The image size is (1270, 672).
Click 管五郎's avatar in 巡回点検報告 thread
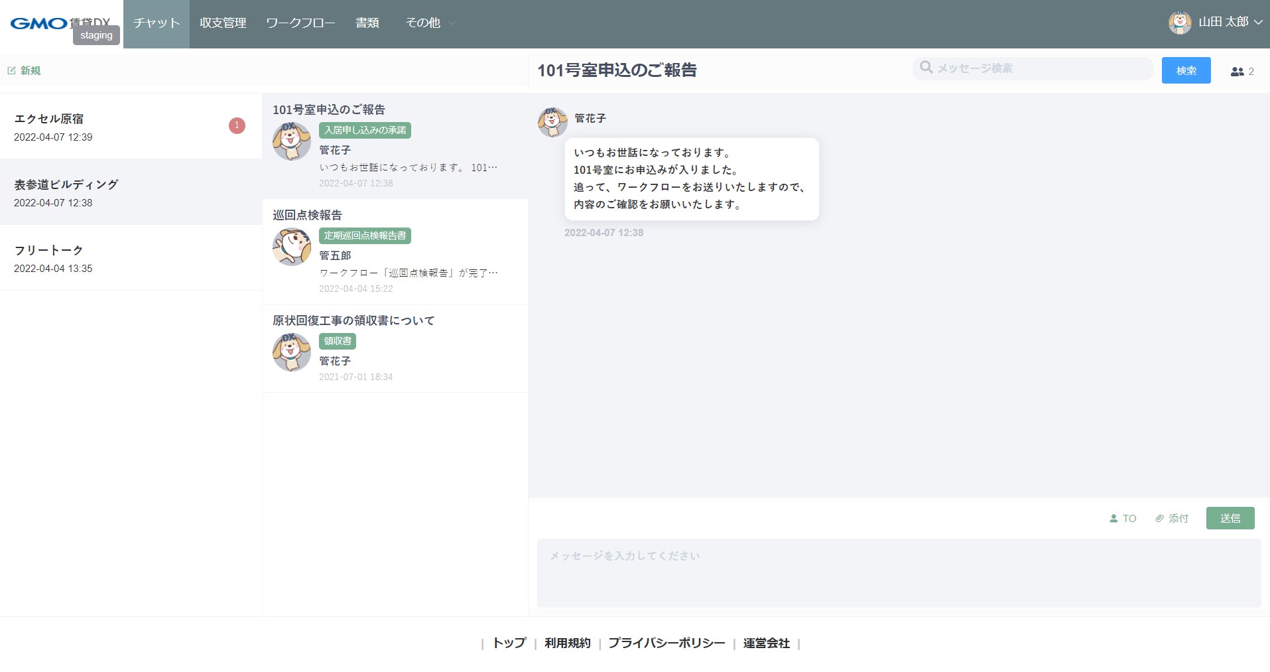[291, 247]
